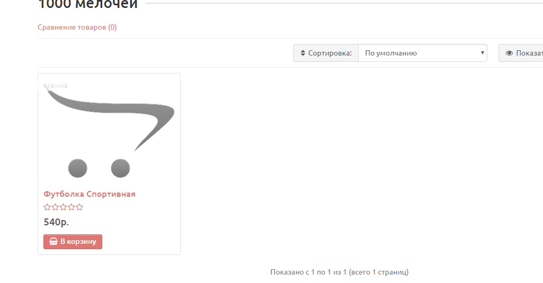This screenshot has width=543, height=283.
Task: Pick the fourth rating star
Action: pos(72,207)
